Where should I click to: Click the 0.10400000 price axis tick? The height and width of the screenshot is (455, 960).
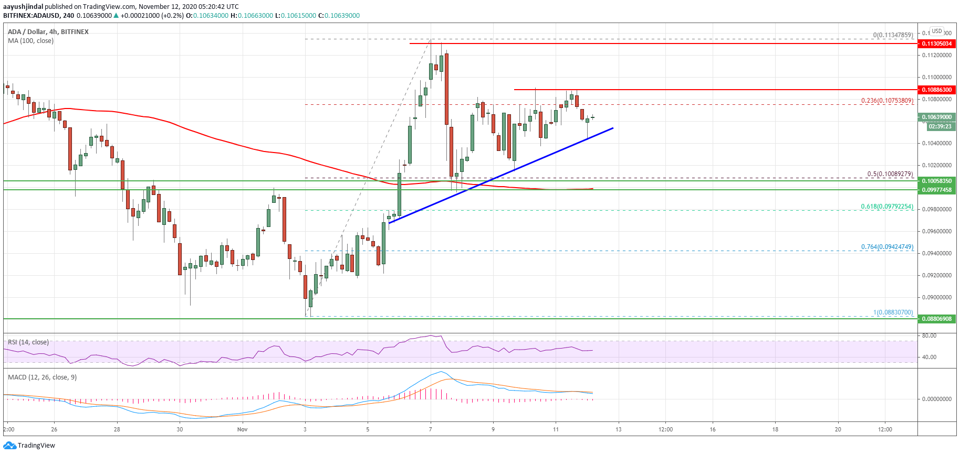click(937, 144)
